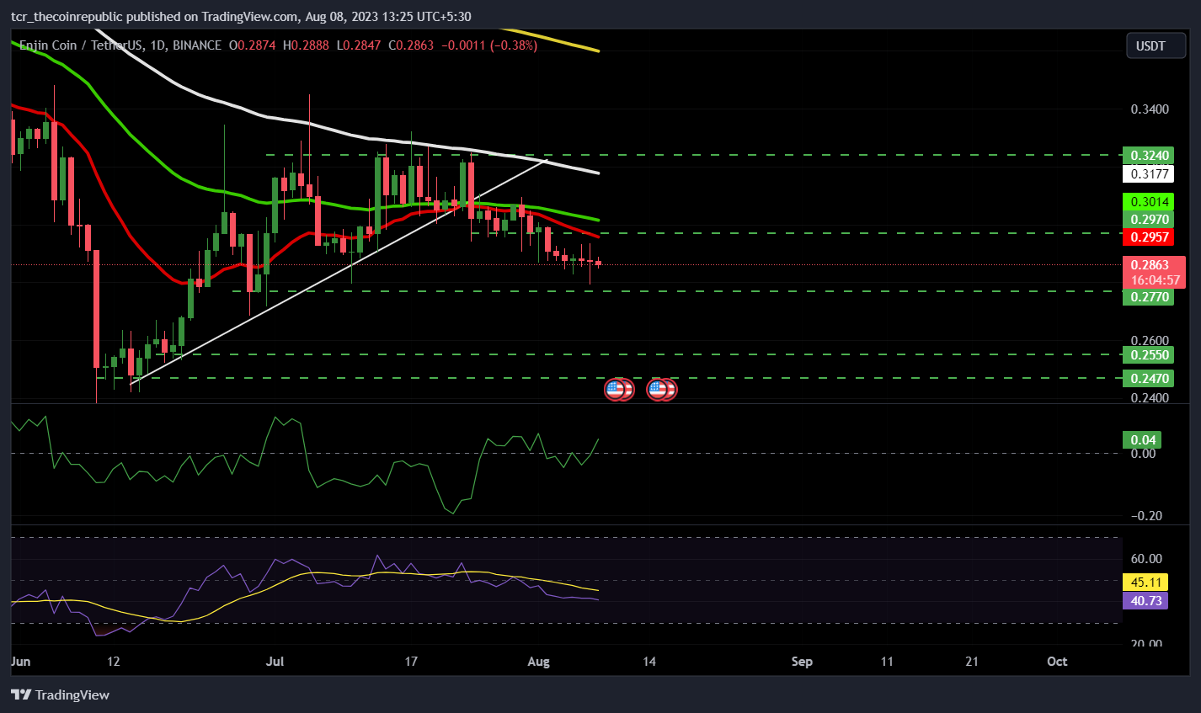Click the 0.2770 support level label
The image size is (1201, 713).
[1148, 297]
